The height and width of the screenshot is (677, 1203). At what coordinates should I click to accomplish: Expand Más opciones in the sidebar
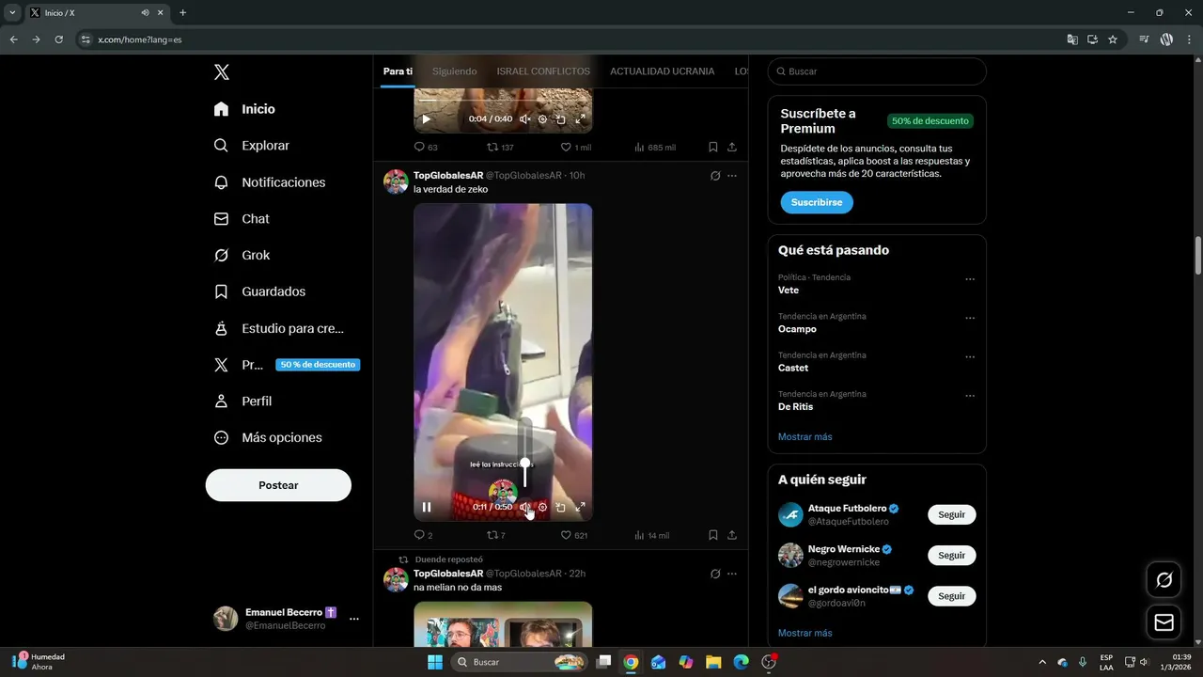click(268, 437)
